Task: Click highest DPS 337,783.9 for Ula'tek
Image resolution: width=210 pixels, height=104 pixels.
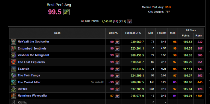Action: pyautogui.click(x=137, y=89)
